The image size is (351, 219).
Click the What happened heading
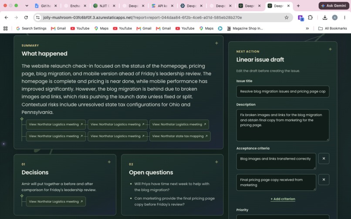click(x=44, y=53)
